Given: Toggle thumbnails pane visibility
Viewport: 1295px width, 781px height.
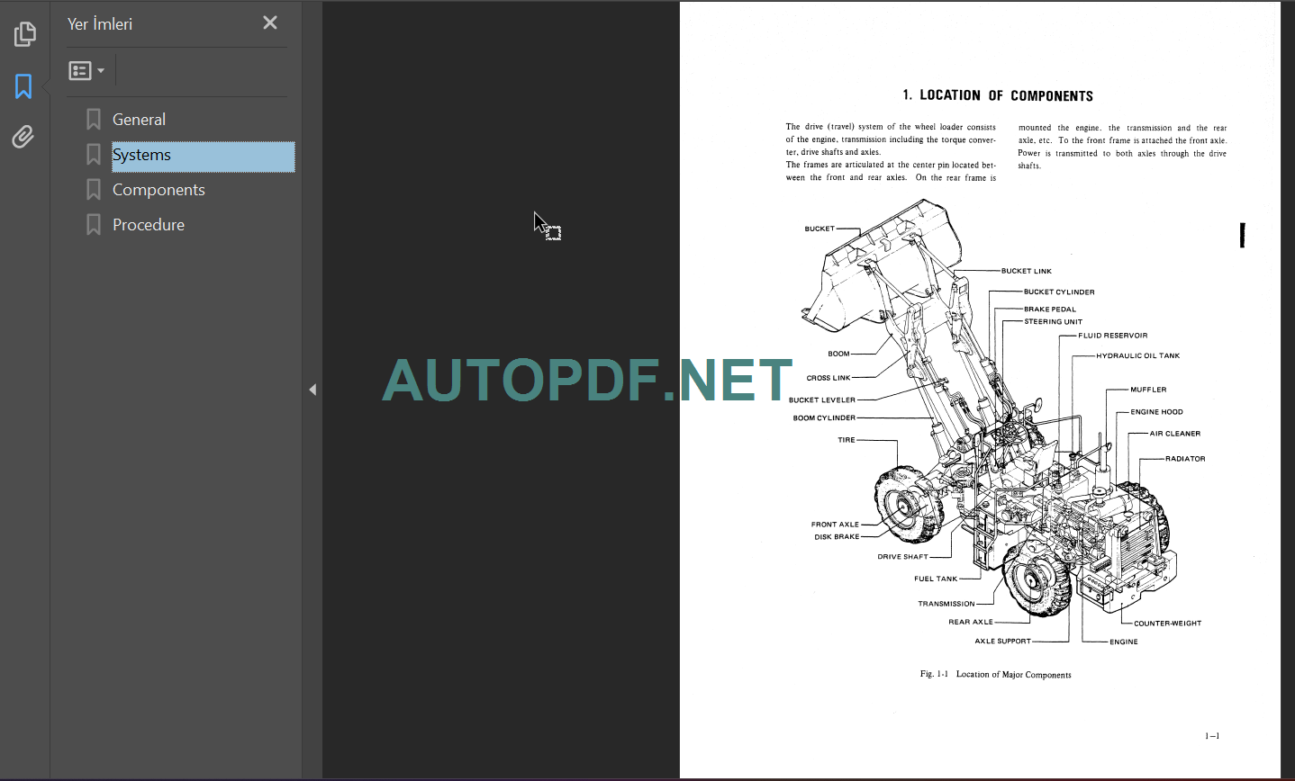Looking at the screenshot, I should [24, 33].
